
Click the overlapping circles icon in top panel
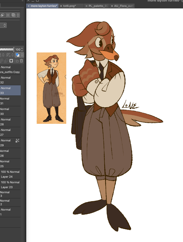(x=2, y=15)
